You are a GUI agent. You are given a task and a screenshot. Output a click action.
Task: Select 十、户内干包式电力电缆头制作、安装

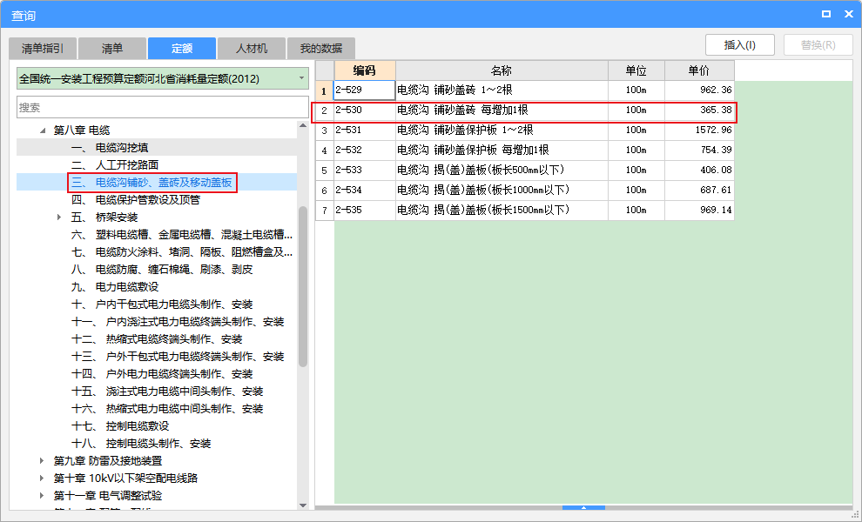point(162,304)
